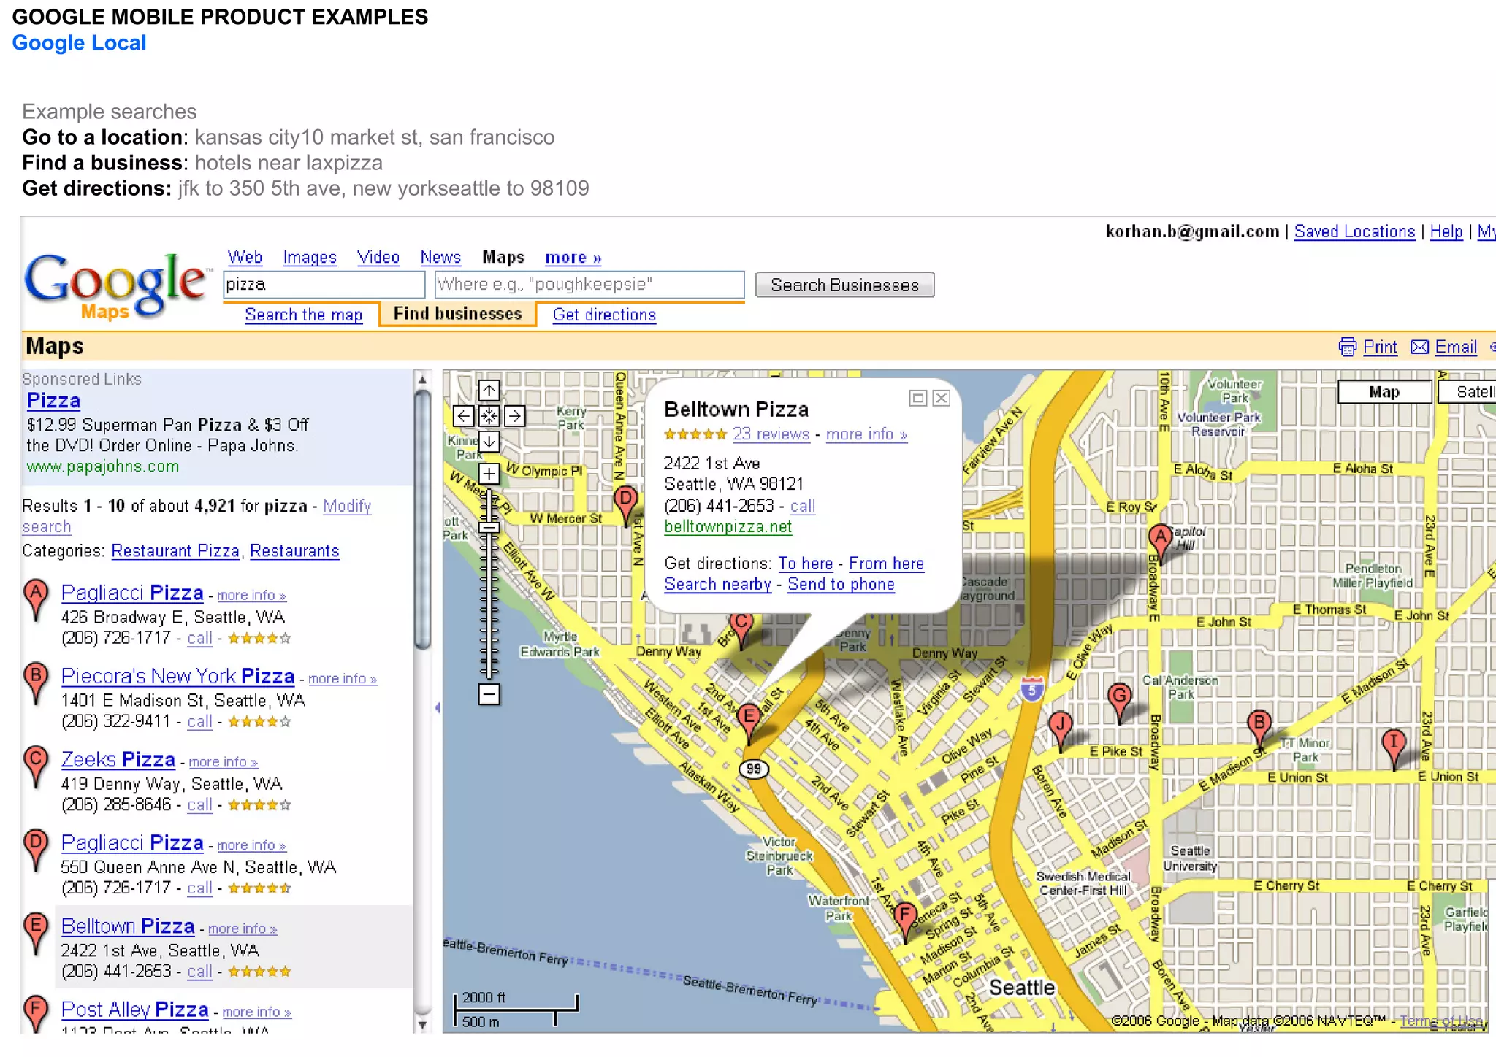Screen dimensions: 1496x1057
Task: Open Post Alley Pizza result link
Action: (134, 1010)
